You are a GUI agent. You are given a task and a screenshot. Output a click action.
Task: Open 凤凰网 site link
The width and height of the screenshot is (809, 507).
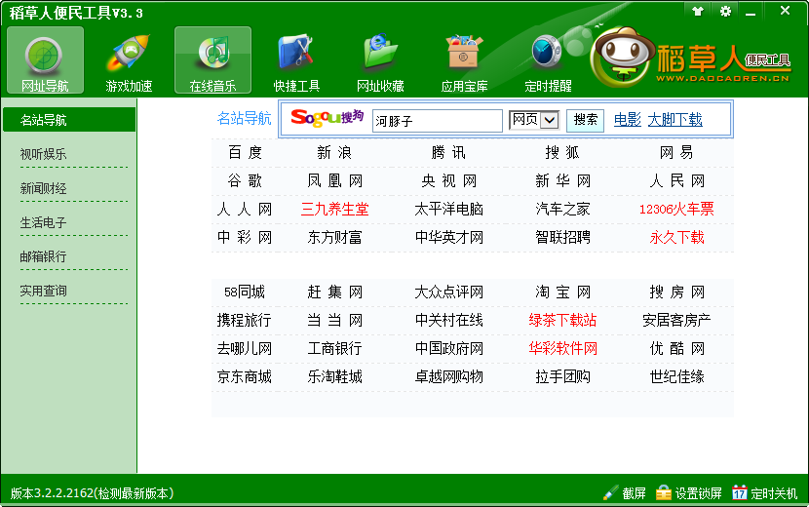click(334, 180)
